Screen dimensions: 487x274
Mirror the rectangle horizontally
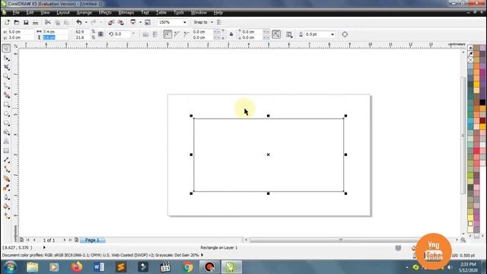coord(145,34)
